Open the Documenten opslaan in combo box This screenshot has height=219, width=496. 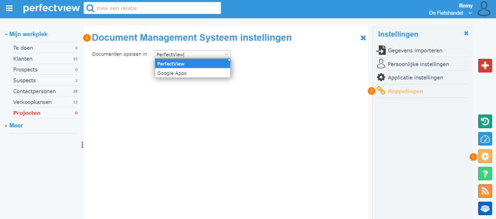point(193,54)
